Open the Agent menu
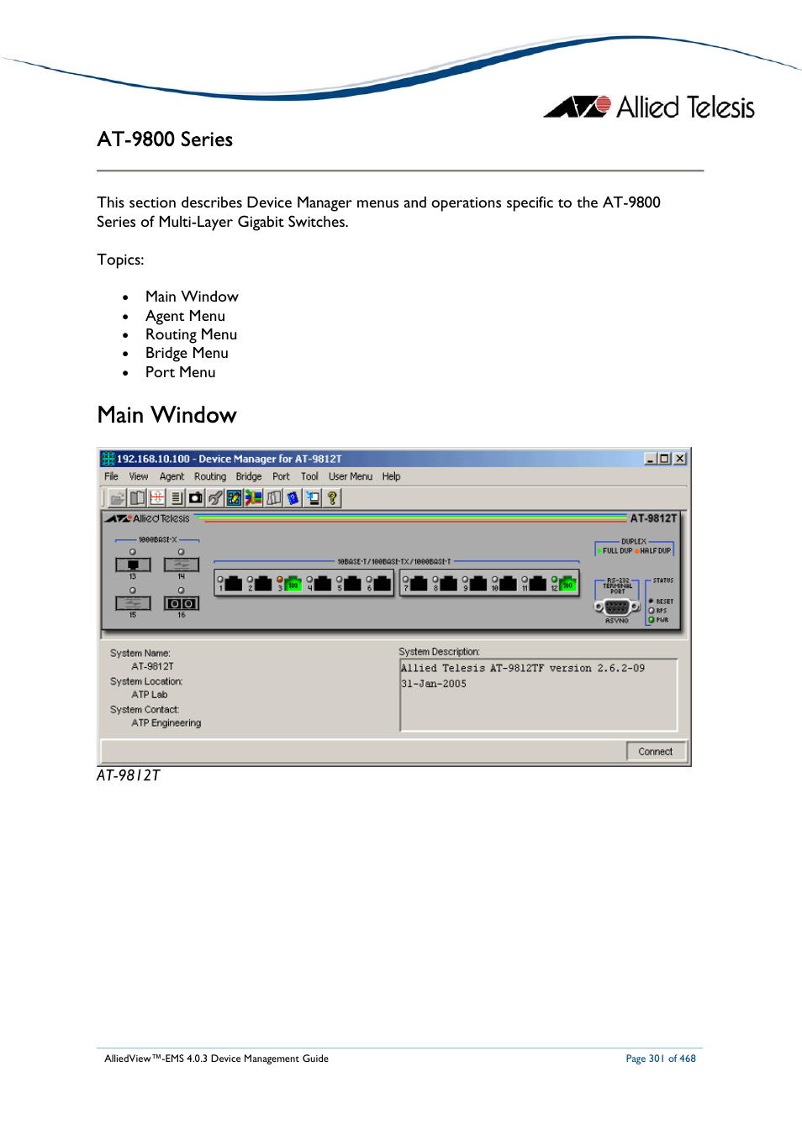802x1135 pixels. 171,476
